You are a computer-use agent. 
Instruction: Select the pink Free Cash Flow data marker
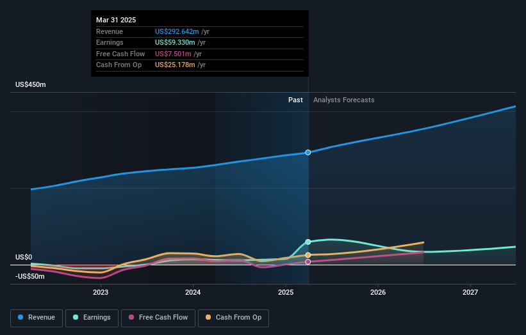coord(308,261)
